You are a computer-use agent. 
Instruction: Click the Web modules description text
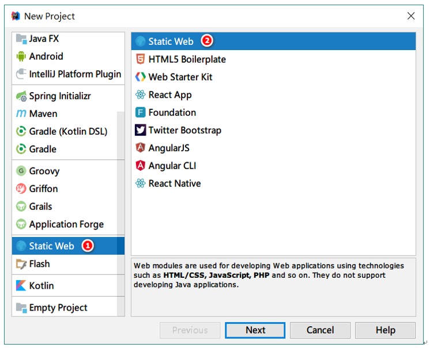pyautogui.click(x=269, y=275)
